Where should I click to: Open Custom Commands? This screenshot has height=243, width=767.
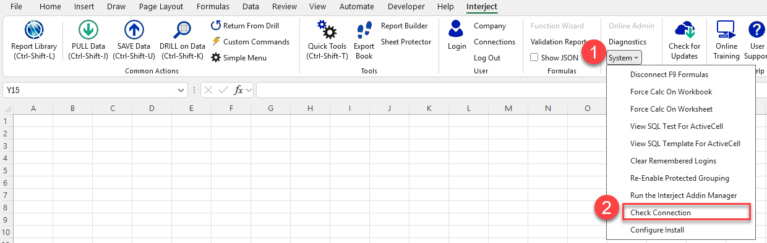coord(251,42)
